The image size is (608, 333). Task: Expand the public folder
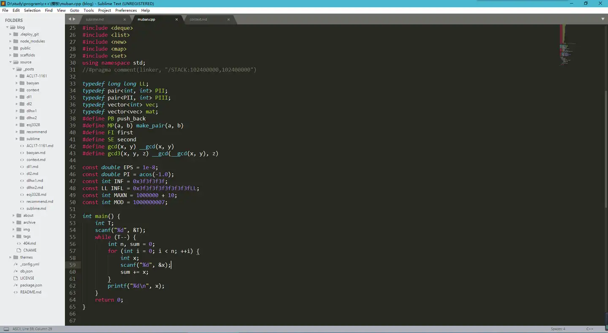tap(11, 48)
